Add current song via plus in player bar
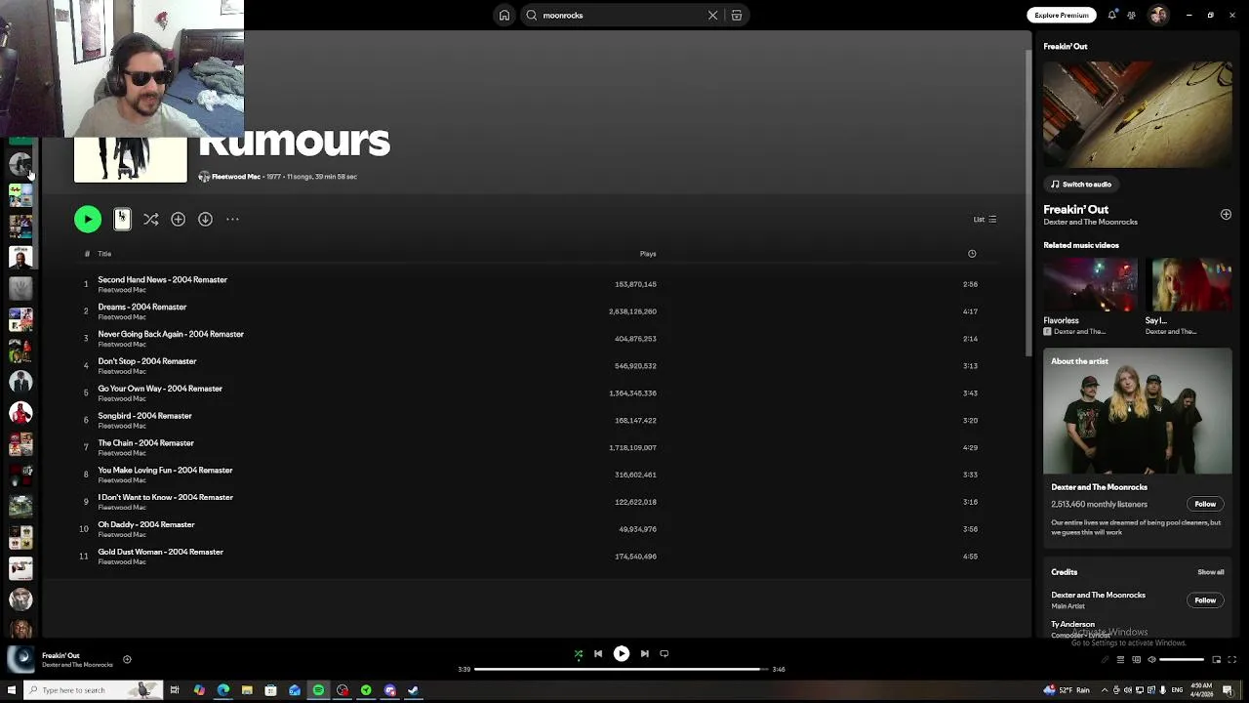The image size is (1249, 703). point(127,660)
